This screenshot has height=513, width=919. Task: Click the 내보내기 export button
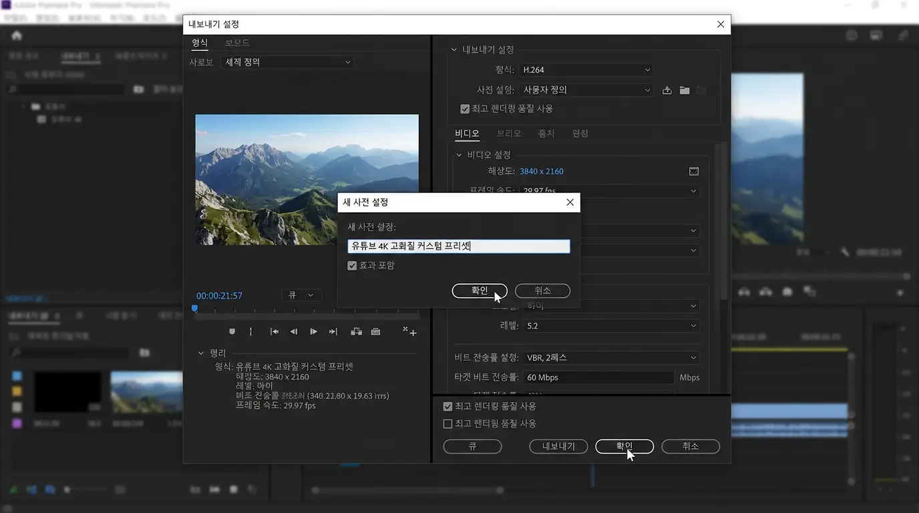(558, 446)
